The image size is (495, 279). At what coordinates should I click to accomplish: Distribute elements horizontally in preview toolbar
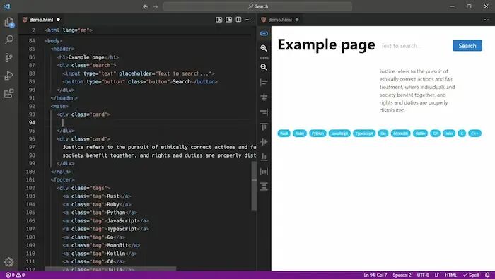(x=264, y=172)
